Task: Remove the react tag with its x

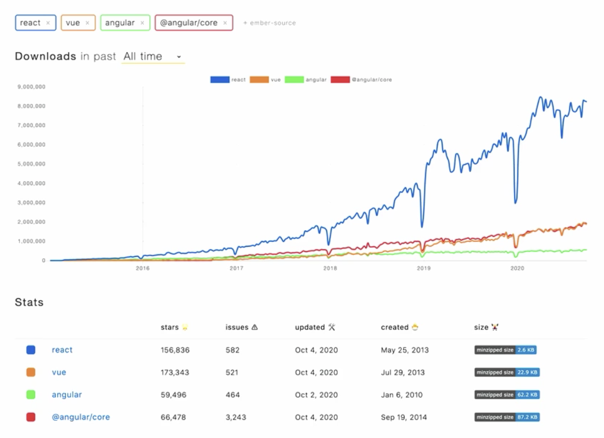Action: coord(48,23)
